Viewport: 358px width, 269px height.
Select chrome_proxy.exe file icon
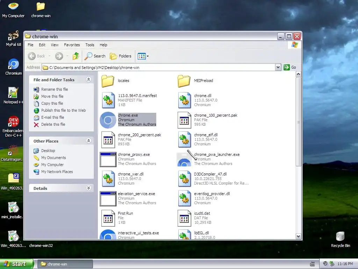[108, 159]
